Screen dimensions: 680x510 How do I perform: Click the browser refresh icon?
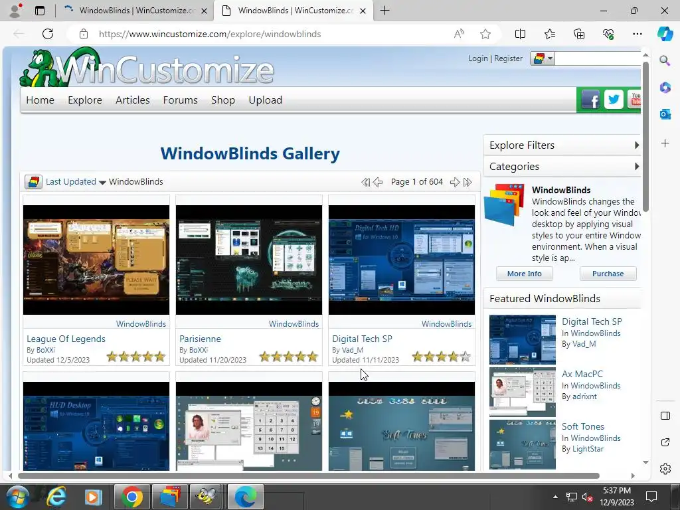(48, 34)
